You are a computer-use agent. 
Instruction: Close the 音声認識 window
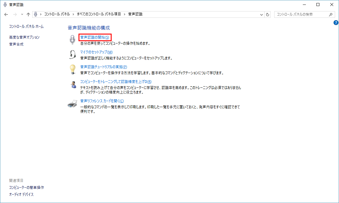[x=332, y=5]
